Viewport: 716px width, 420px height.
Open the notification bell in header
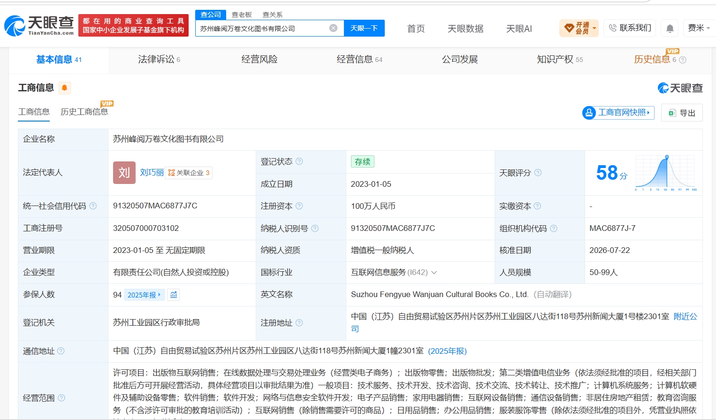(x=670, y=29)
